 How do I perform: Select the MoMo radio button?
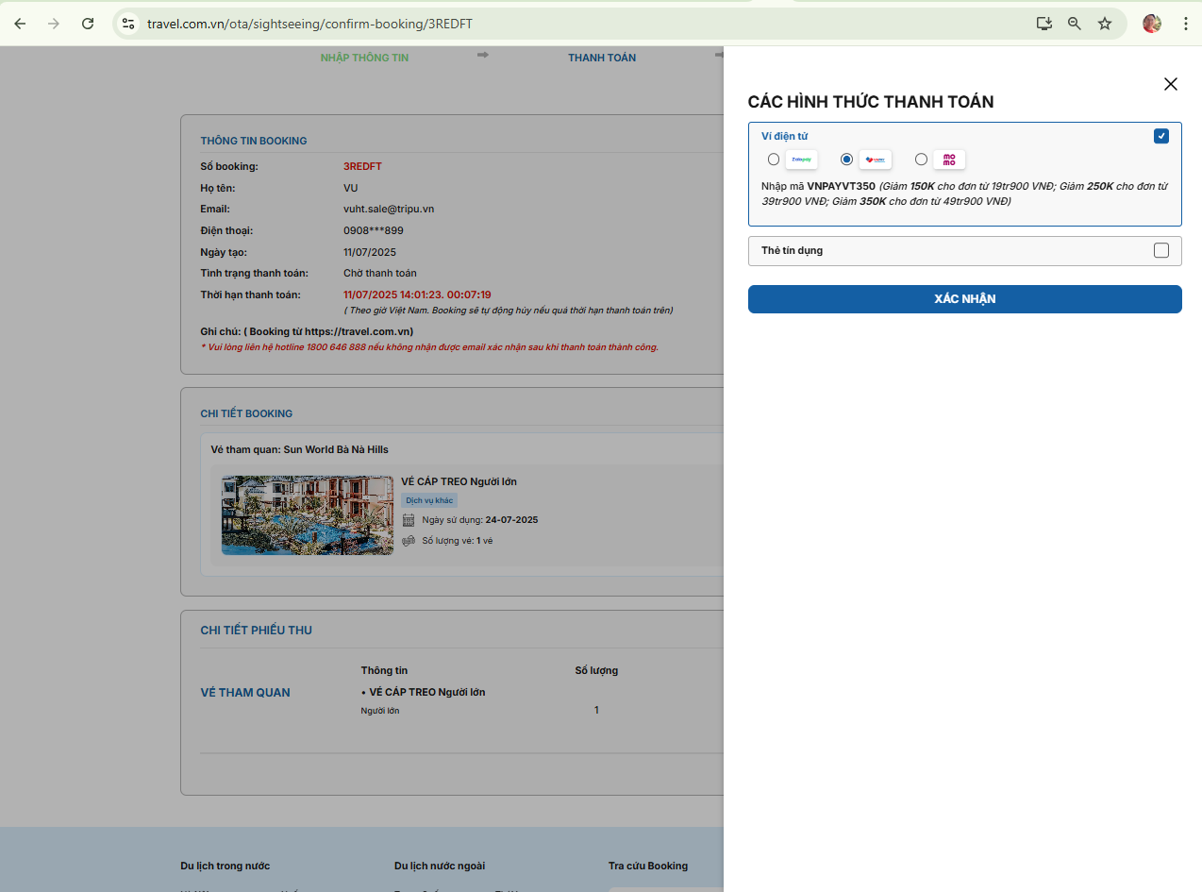pyautogui.click(x=921, y=160)
